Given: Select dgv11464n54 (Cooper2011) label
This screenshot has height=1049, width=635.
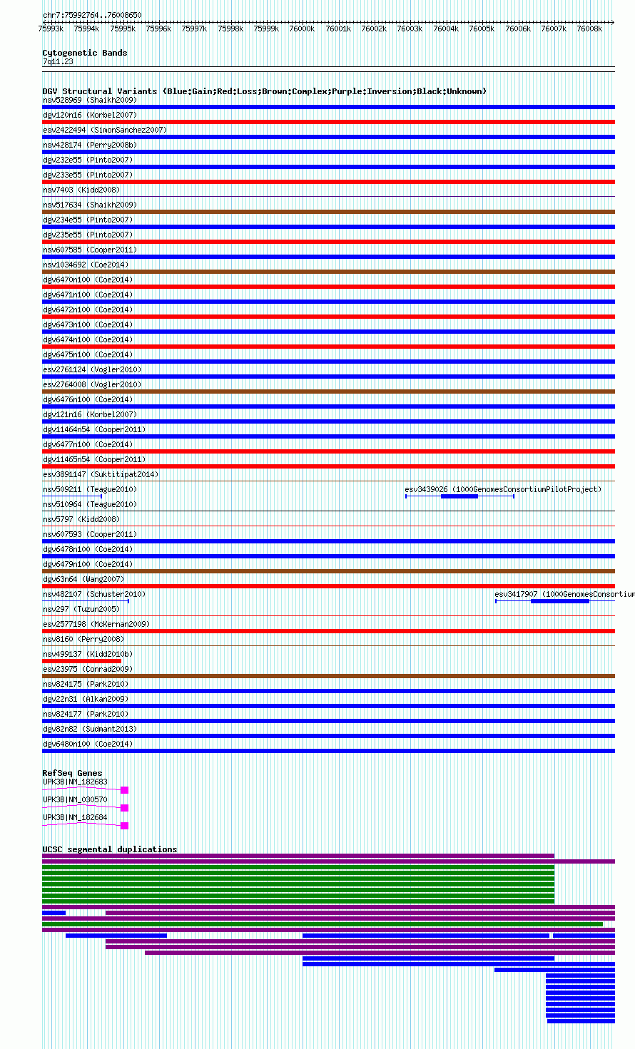Looking at the screenshot, I should click(94, 429).
